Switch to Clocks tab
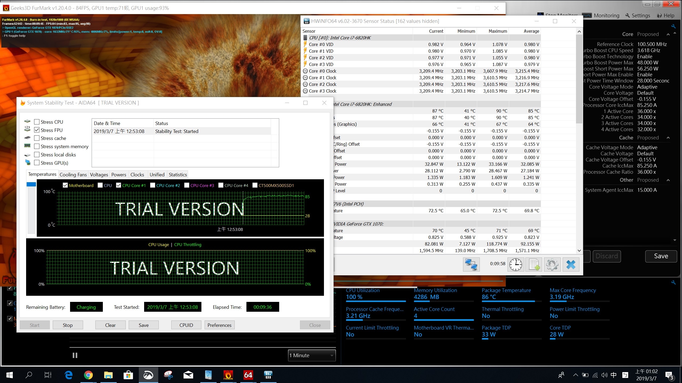 click(137, 174)
